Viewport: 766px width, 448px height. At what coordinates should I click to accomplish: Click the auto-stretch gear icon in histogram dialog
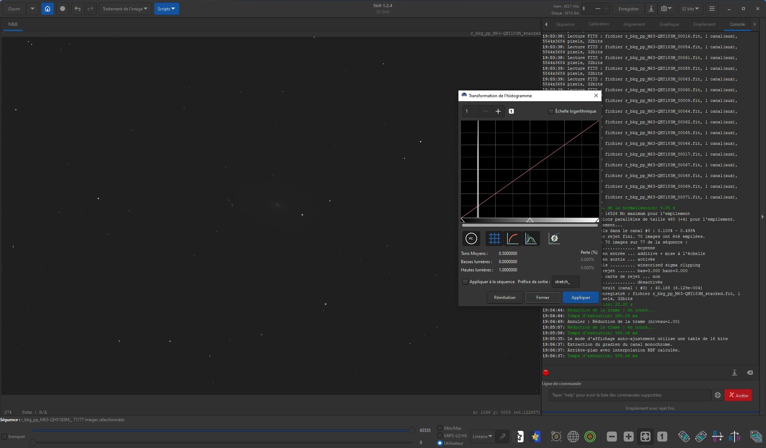pyautogui.click(x=554, y=238)
